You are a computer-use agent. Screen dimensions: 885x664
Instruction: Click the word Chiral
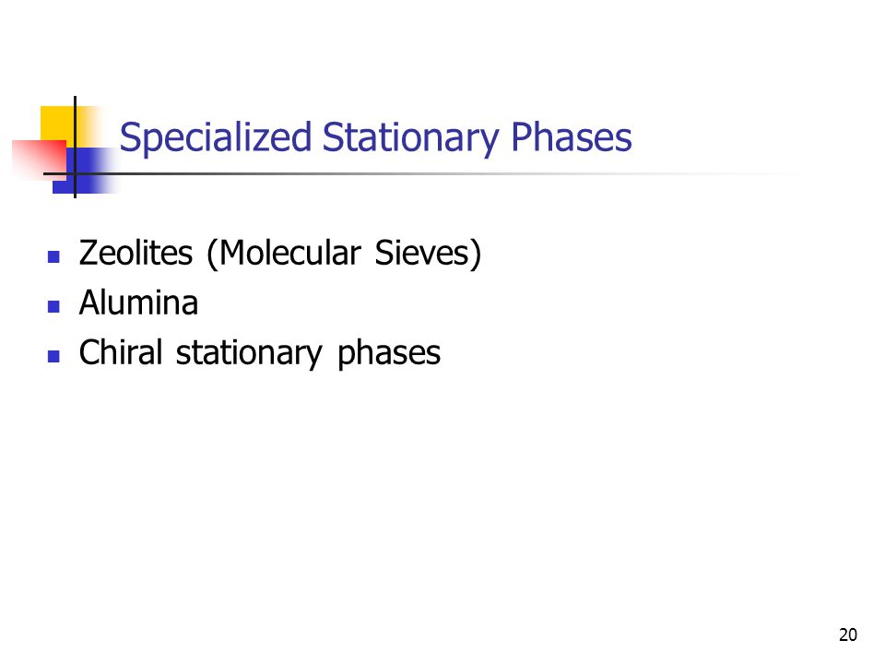(121, 351)
